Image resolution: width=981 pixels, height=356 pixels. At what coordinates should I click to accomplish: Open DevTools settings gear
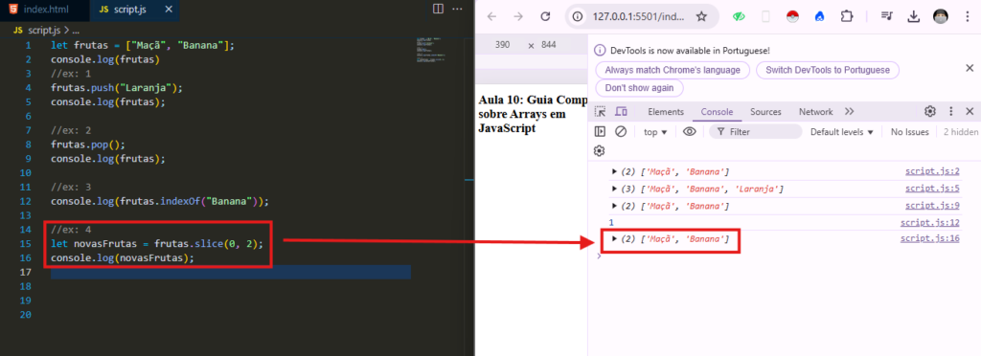pyautogui.click(x=930, y=112)
